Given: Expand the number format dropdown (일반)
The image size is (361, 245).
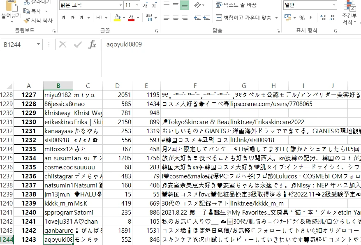Looking at the screenshot, I should coord(334,5).
